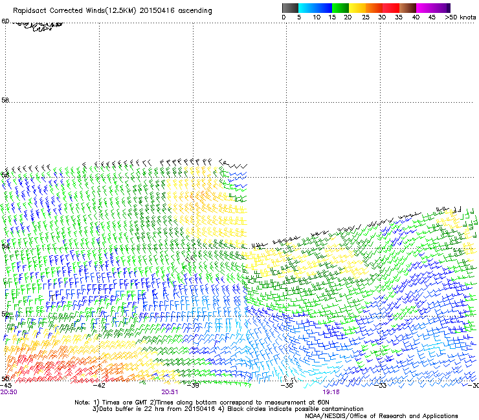Image resolution: width=479 pixels, height=420 pixels.
Task: Click the longitude label '-42'
Action: point(99,385)
